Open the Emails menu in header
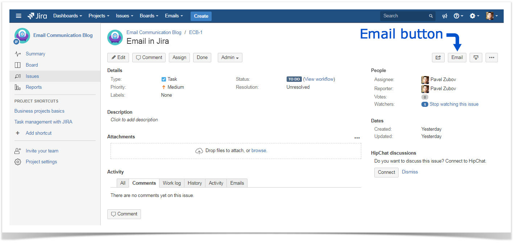 pos(174,16)
